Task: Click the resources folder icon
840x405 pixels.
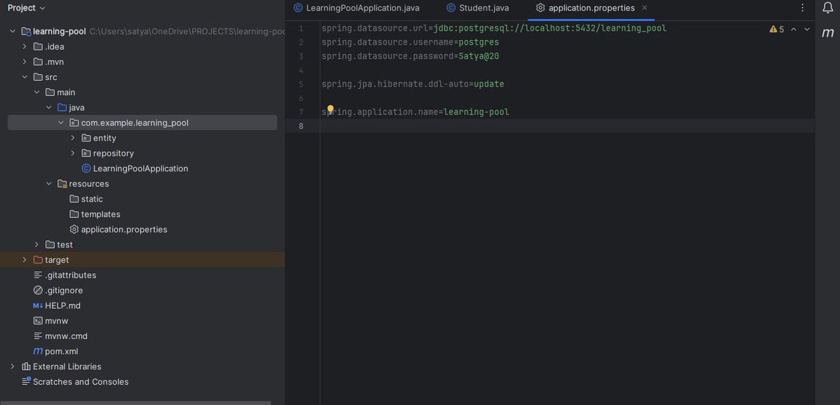Action: 62,184
